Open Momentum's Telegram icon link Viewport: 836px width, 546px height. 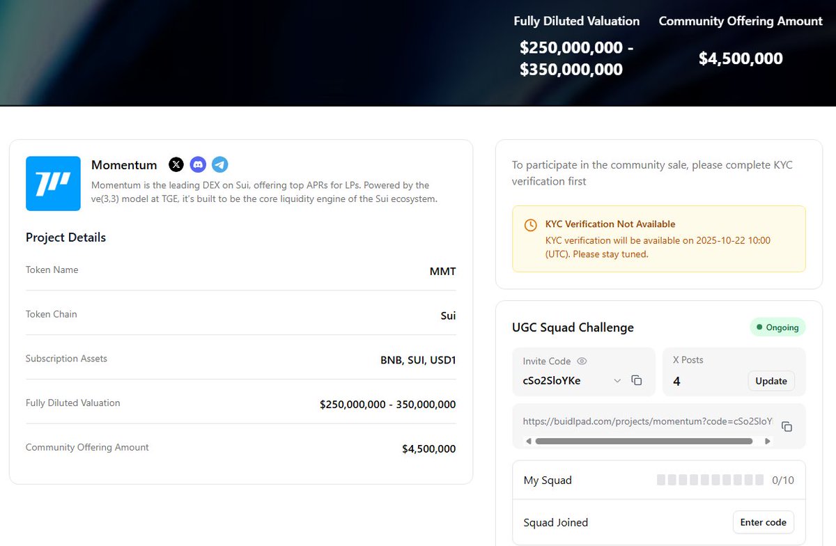pos(220,164)
